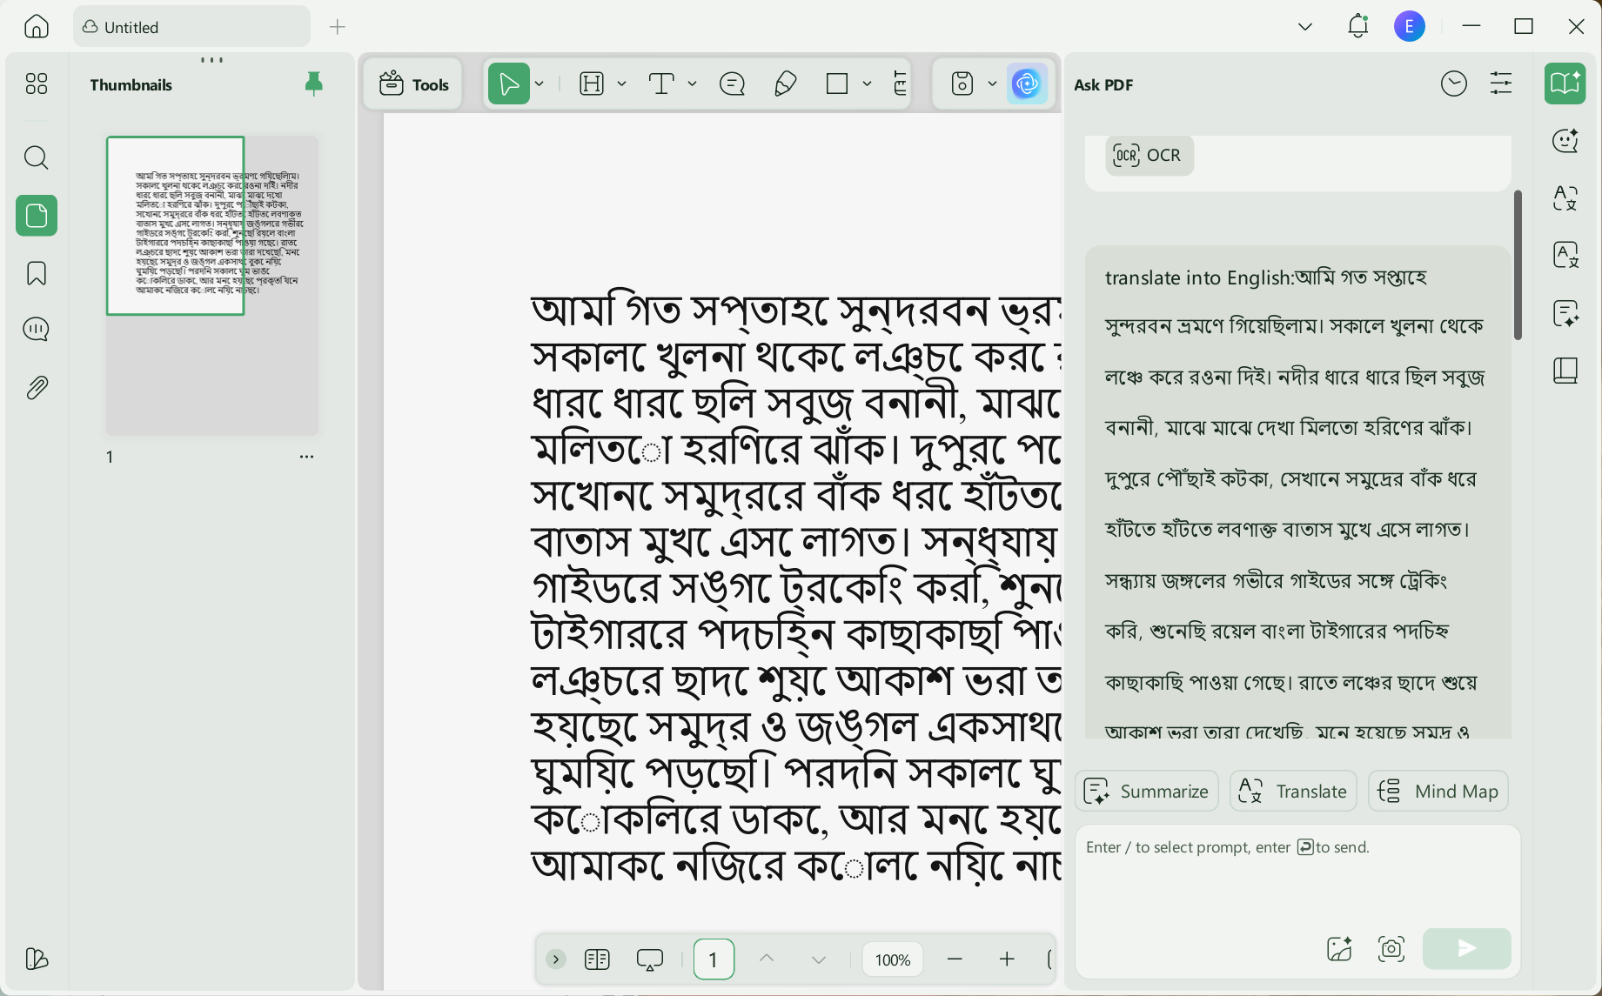This screenshot has width=1602, height=996.
Task: Click the Summarize button
Action: pos(1147,792)
